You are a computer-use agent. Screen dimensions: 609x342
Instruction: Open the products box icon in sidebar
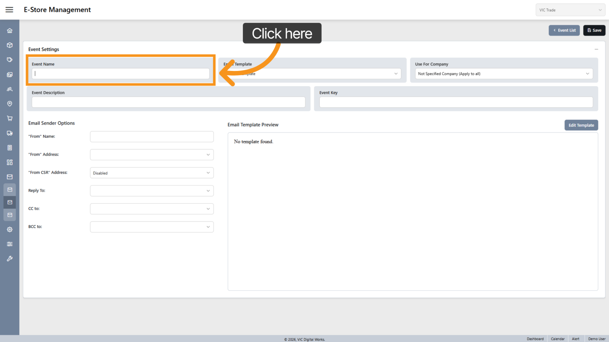[x=10, y=45]
